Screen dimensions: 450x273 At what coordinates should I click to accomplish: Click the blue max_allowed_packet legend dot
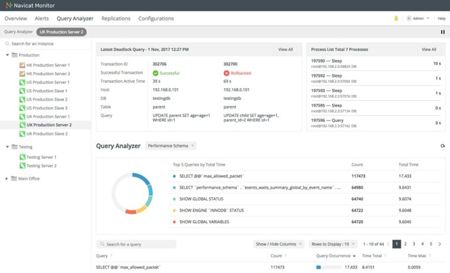point(174,176)
